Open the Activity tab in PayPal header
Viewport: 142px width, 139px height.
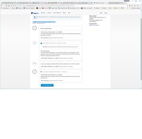pos(49,13)
